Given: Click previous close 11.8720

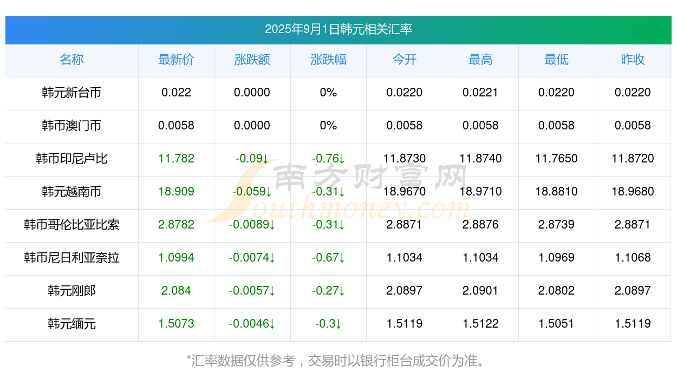Looking at the screenshot, I should (633, 159).
